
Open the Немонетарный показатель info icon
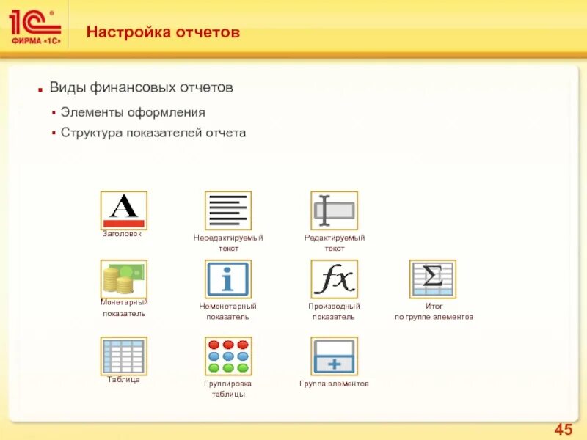[228, 279]
